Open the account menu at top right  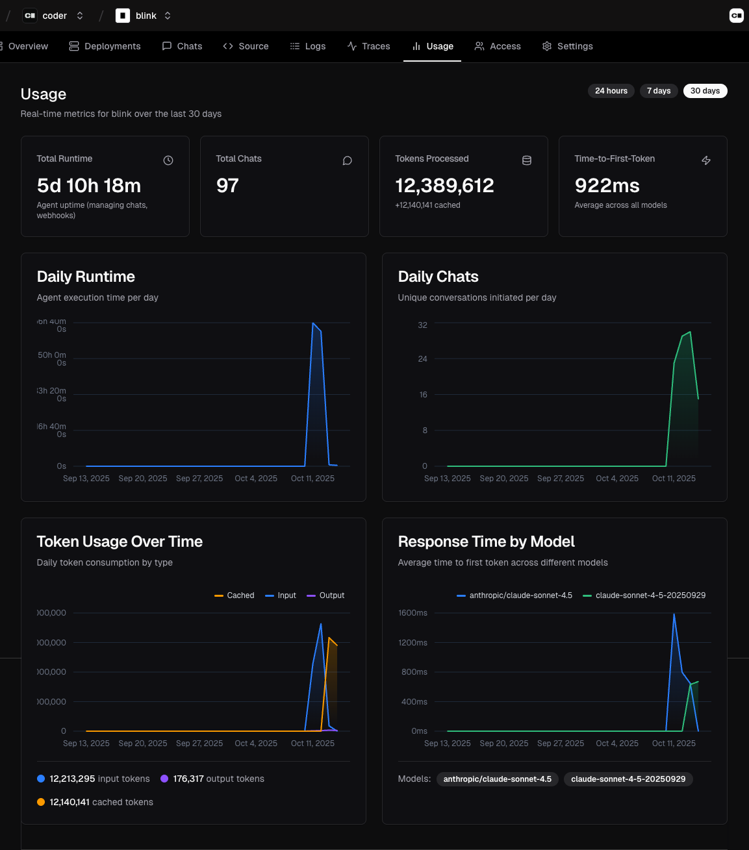(x=736, y=15)
